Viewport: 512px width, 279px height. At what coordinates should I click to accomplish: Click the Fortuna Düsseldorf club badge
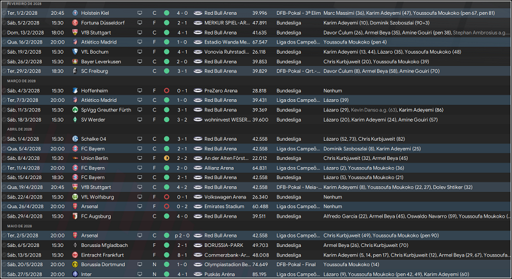coord(75,23)
